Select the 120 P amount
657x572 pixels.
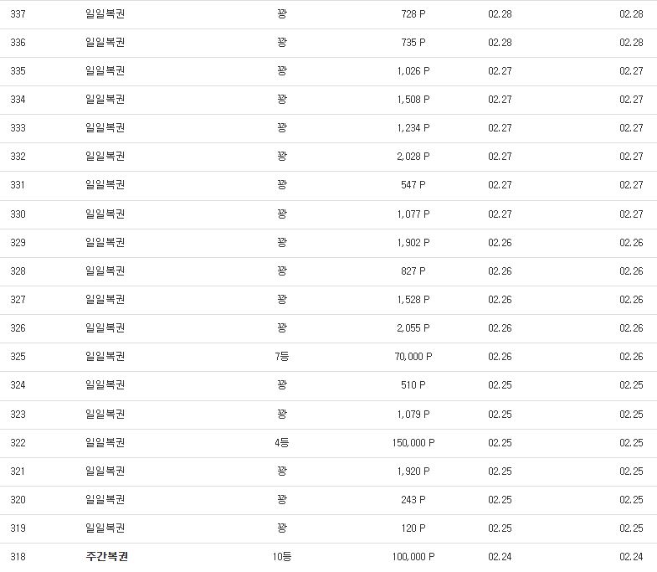tap(413, 528)
